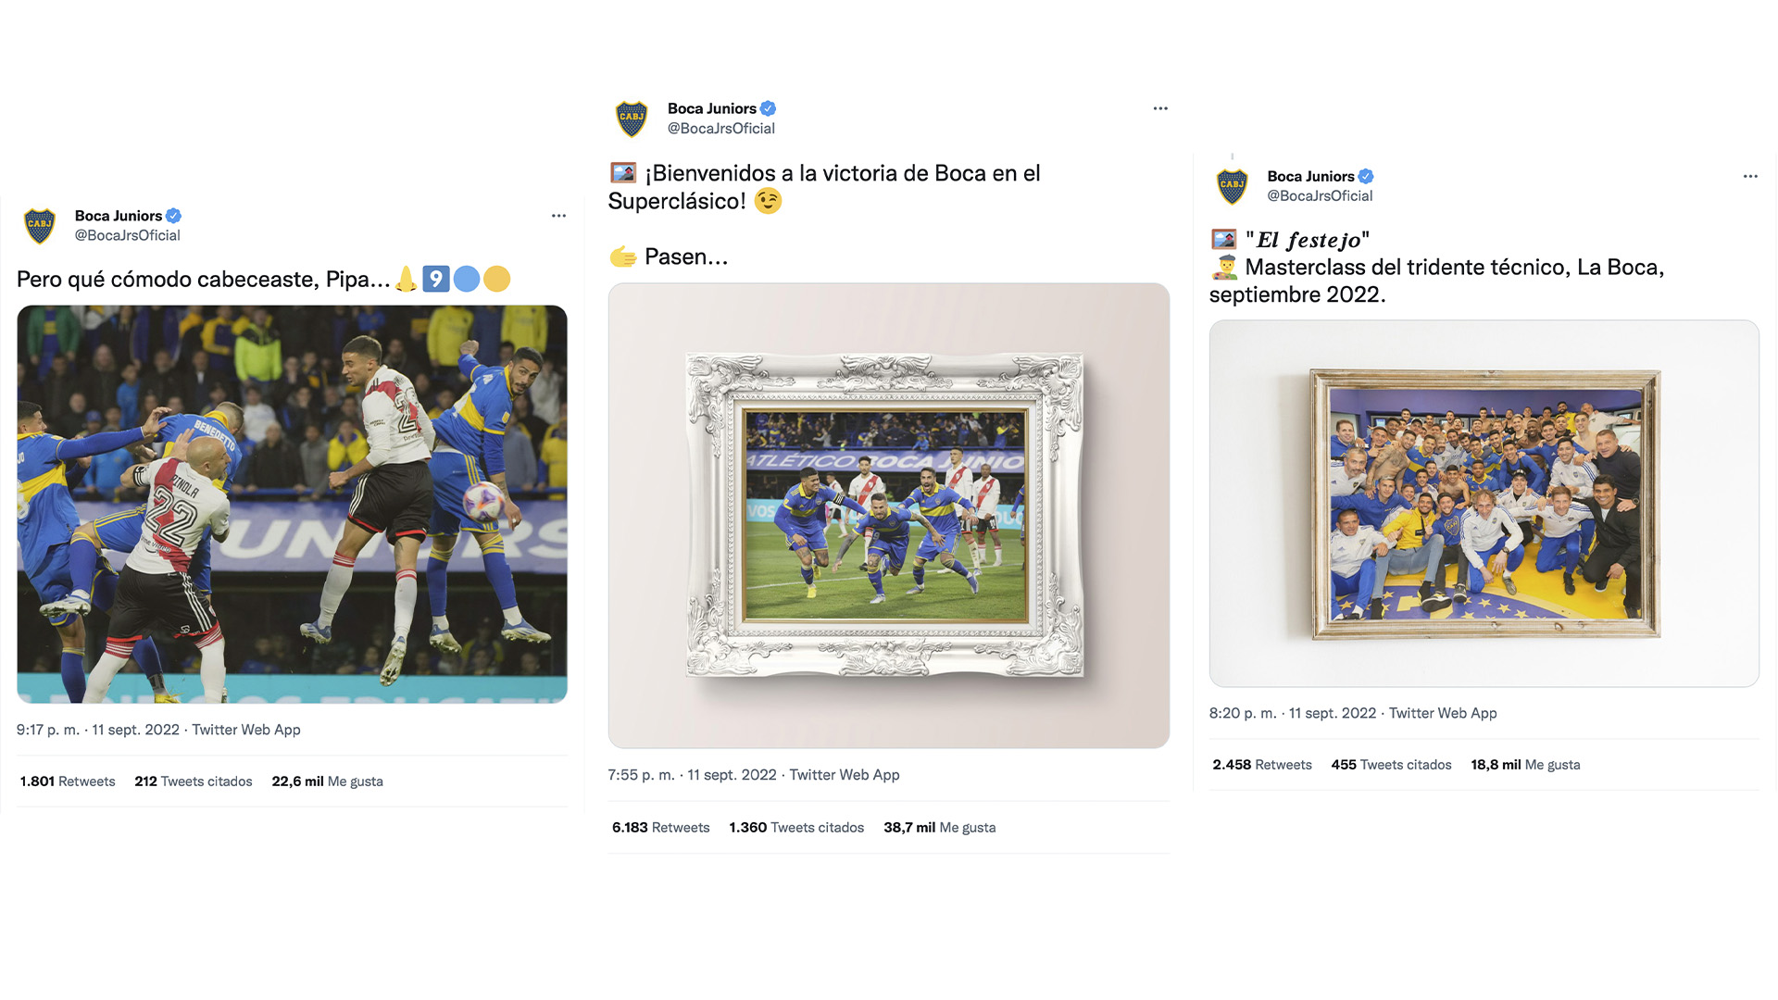Click verified badge on the middle tweet
Screen dimensions: 1778x1000
click(768, 108)
